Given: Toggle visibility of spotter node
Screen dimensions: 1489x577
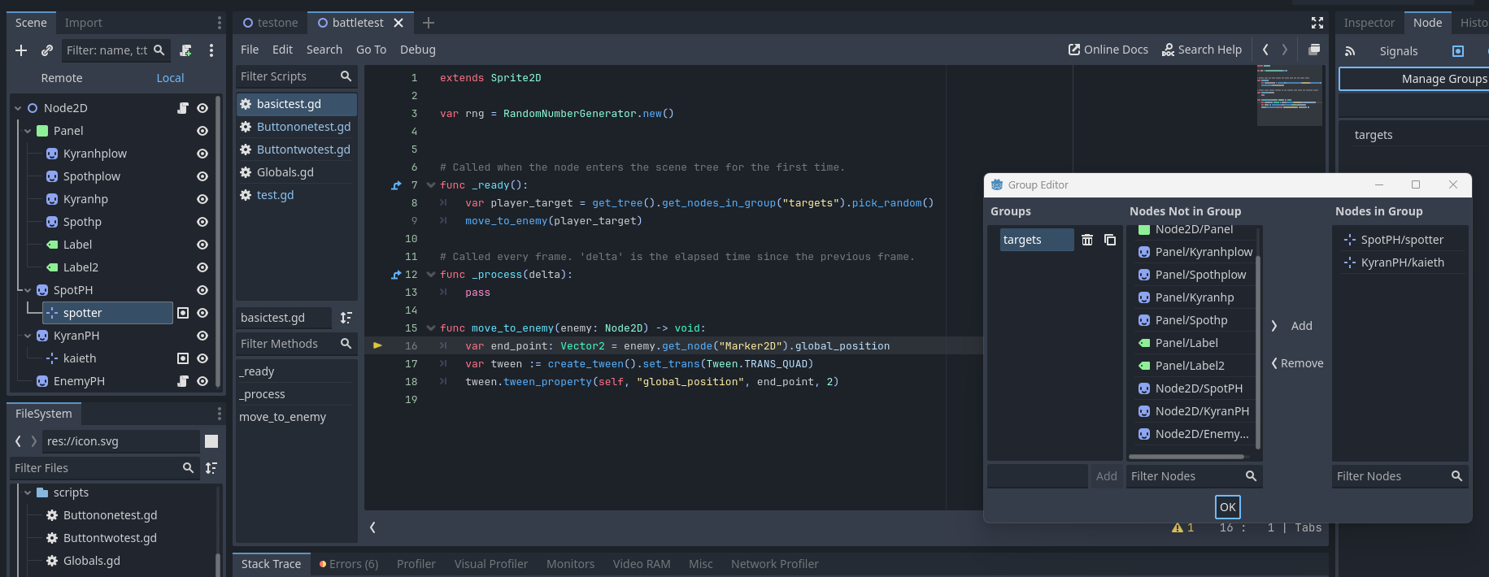Looking at the screenshot, I should click(x=202, y=313).
